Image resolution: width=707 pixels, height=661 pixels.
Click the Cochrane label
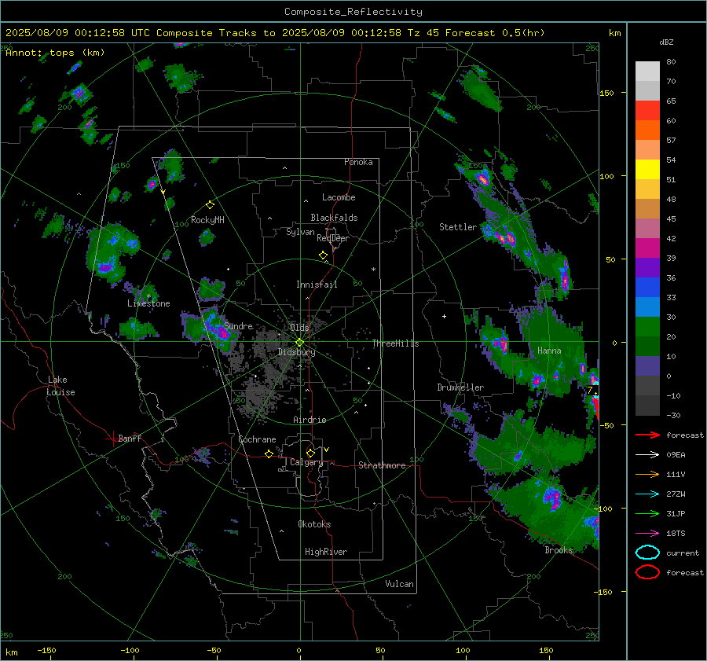tap(257, 439)
